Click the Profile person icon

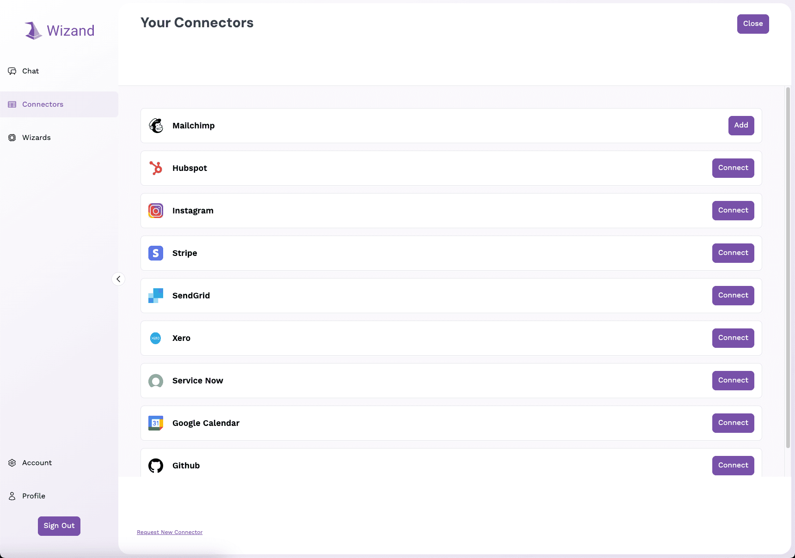12,496
